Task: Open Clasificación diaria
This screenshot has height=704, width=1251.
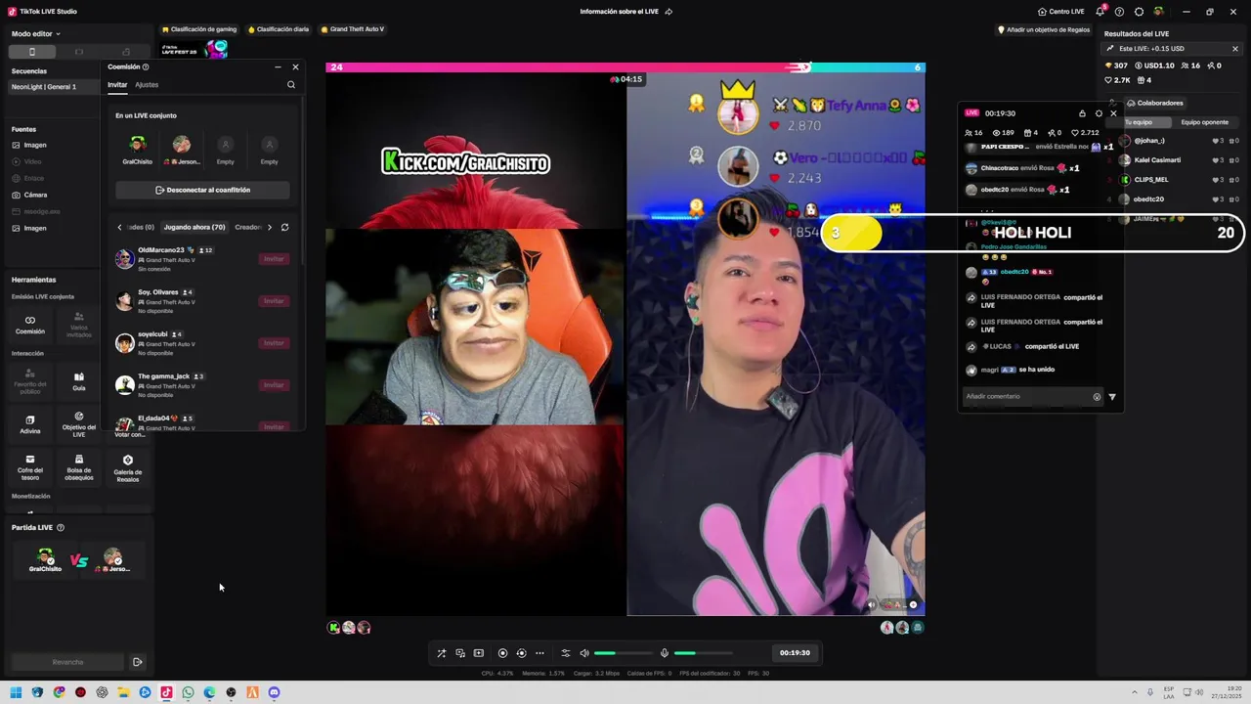Action: tap(279, 29)
